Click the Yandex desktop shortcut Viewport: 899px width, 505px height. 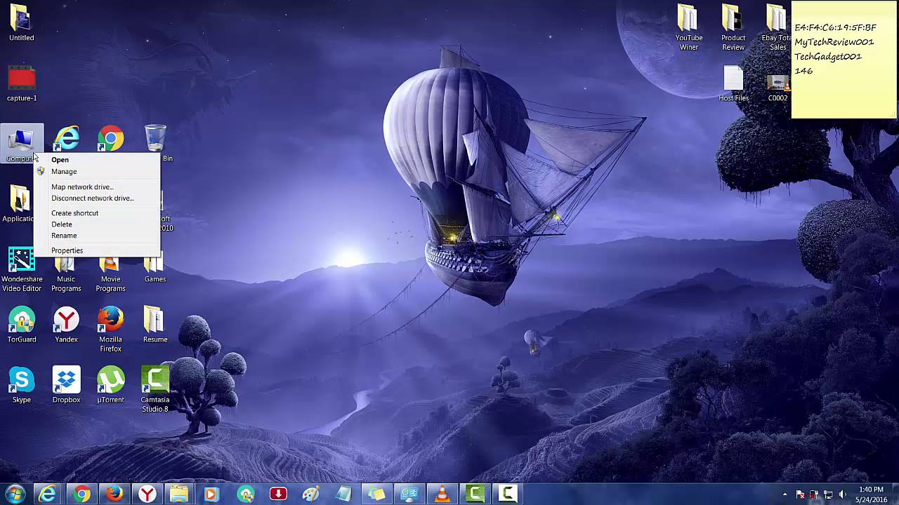click(x=66, y=325)
